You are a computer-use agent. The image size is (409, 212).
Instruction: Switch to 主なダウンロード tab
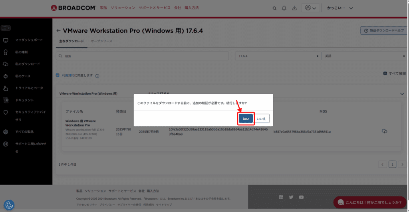coord(71,41)
